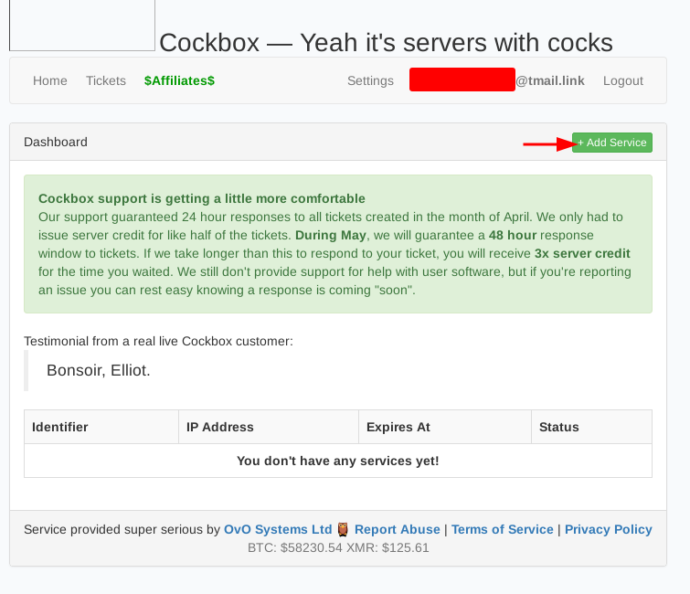Click the green support announcement heading
The image size is (690, 594).
click(x=202, y=198)
